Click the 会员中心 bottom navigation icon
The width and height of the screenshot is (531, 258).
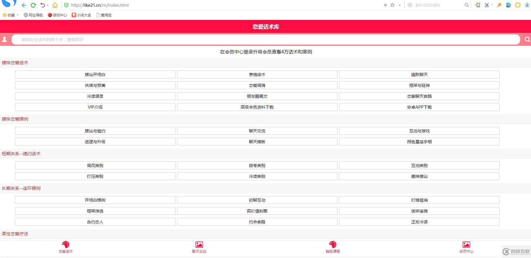[466, 244]
